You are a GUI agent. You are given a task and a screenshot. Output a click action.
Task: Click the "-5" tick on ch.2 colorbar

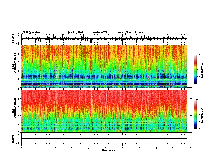(199, 114)
